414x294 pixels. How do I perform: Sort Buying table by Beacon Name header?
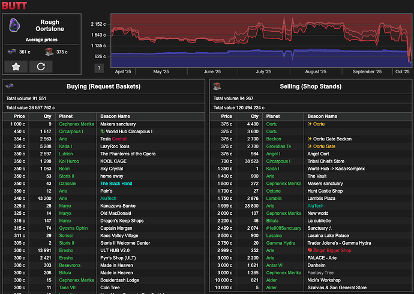tap(115, 116)
